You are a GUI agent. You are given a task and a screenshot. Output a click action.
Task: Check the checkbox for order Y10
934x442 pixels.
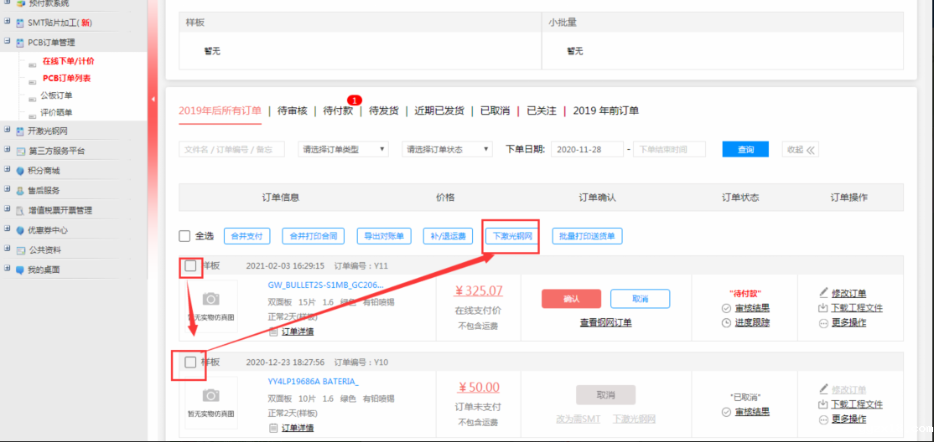tap(191, 362)
